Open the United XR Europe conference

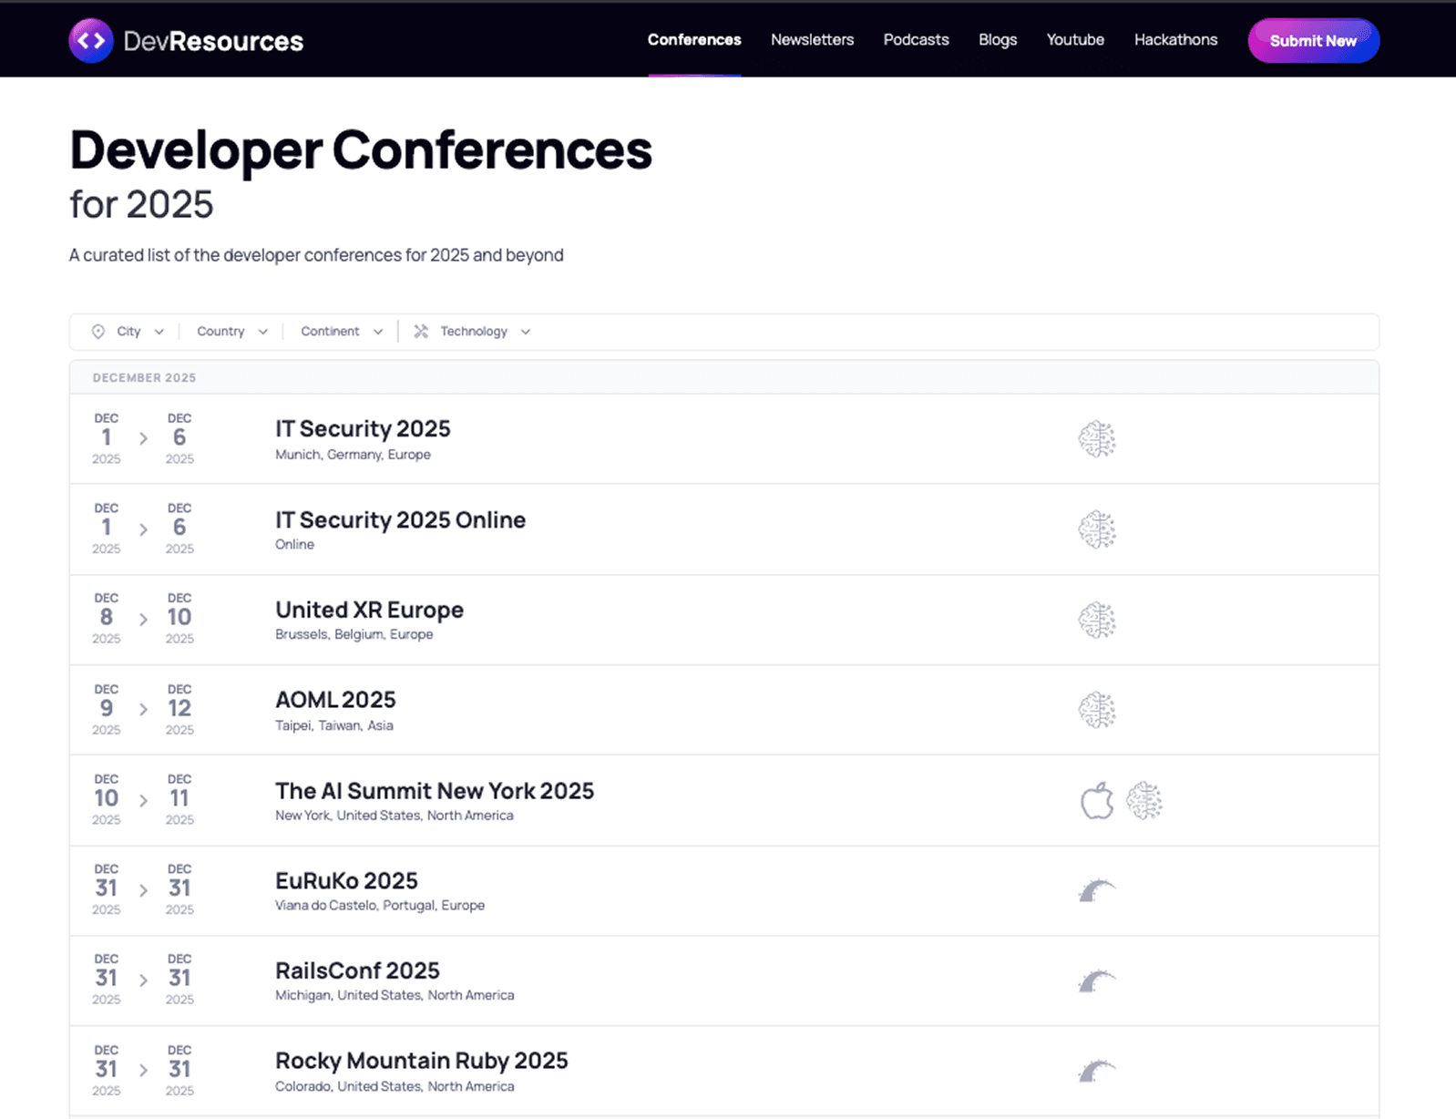(x=369, y=610)
